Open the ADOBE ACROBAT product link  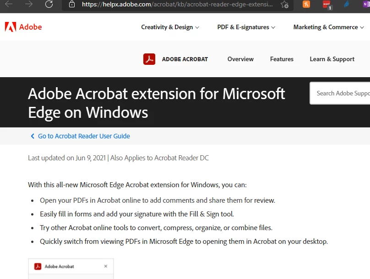coord(185,59)
